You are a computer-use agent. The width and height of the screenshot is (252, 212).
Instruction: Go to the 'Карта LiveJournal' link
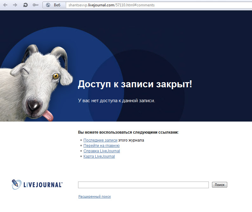pyautogui.click(x=99, y=156)
